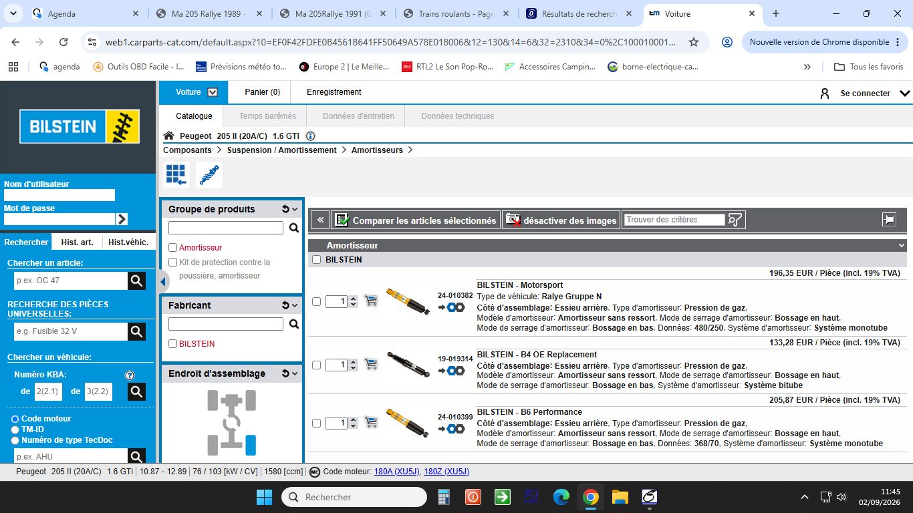913x513 pixels.
Task: Select the TM-ID radio option
Action: coord(15,430)
